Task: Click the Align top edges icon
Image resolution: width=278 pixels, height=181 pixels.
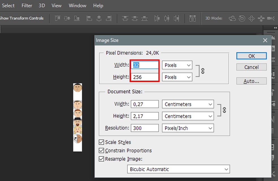Action: [x=58, y=18]
